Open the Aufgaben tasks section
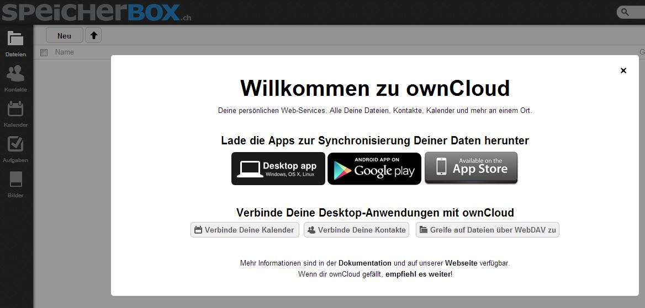This screenshot has width=645, height=308. click(15, 149)
